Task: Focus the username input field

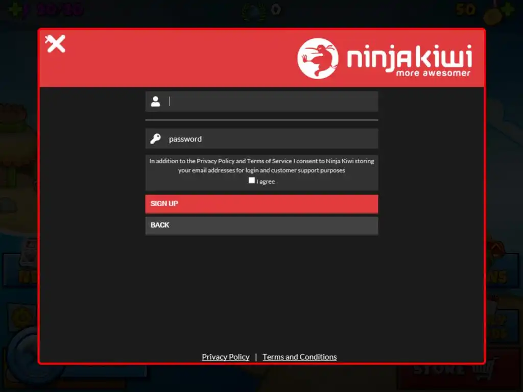Action: click(262, 102)
